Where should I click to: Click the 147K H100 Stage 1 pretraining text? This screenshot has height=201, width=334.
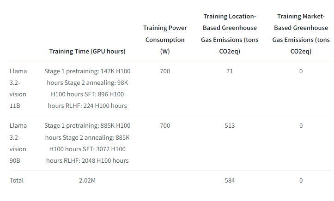87,71
